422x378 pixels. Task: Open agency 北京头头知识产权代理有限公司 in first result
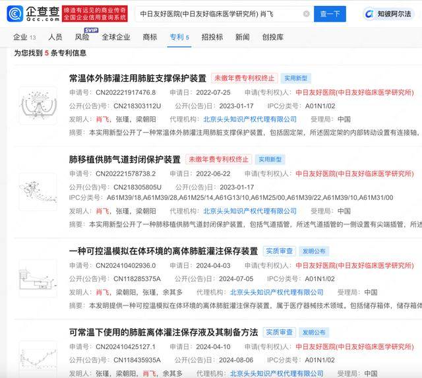(x=250, y=119)
